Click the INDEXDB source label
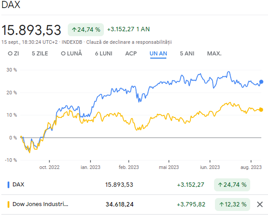Viewport: 268px width, 215px height. pyautogui.click(x=72, y=42)
